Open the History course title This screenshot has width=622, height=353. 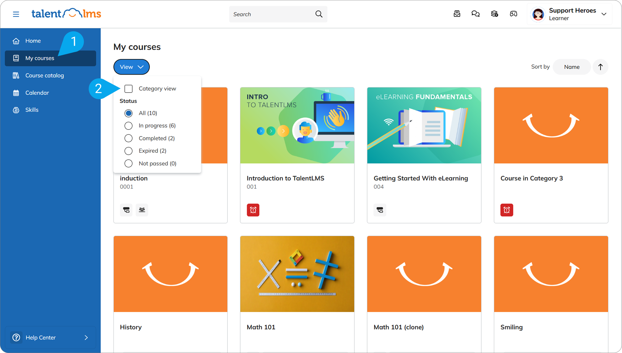point(131,327)
